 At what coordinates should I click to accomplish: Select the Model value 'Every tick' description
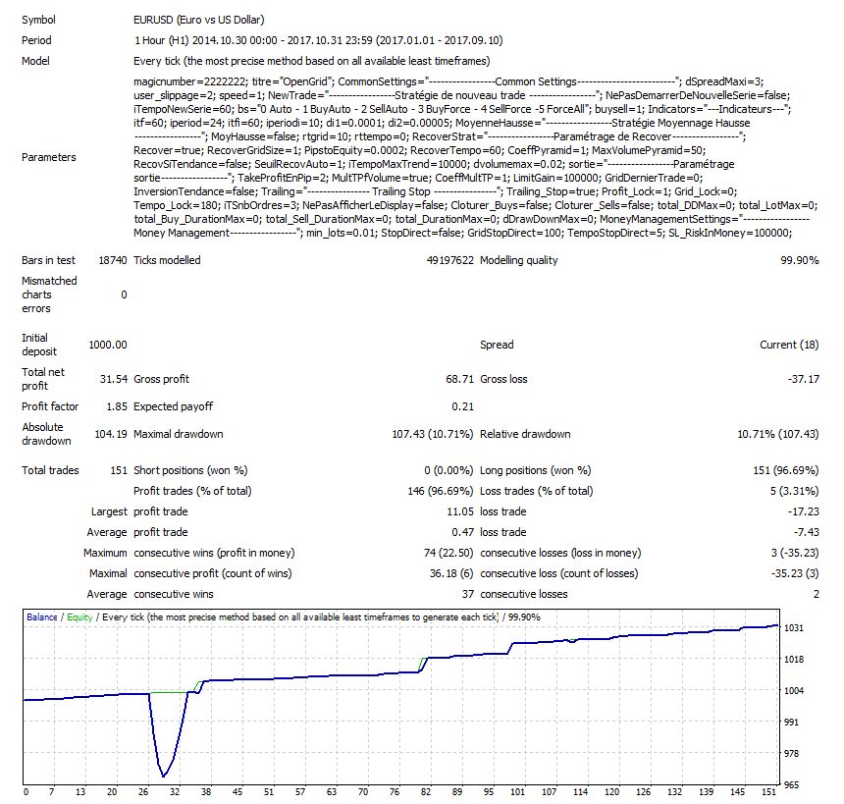click(x=312, y=61)
